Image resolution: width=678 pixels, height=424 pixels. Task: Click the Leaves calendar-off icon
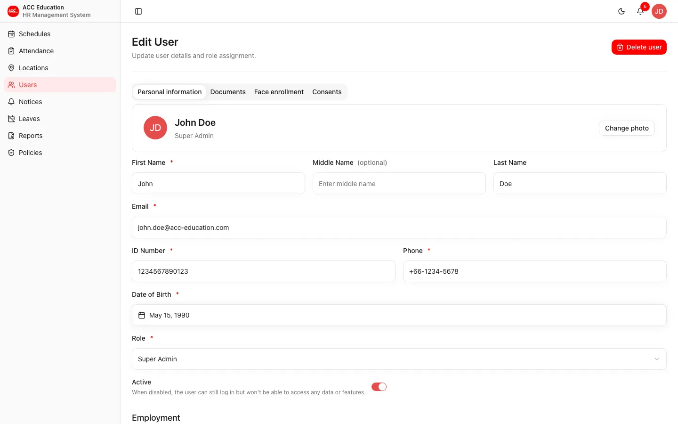(11, 119)
